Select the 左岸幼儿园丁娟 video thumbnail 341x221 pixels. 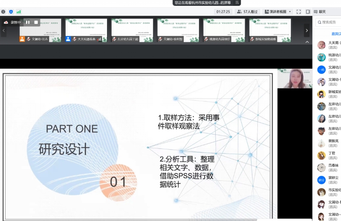coord(132,30)
